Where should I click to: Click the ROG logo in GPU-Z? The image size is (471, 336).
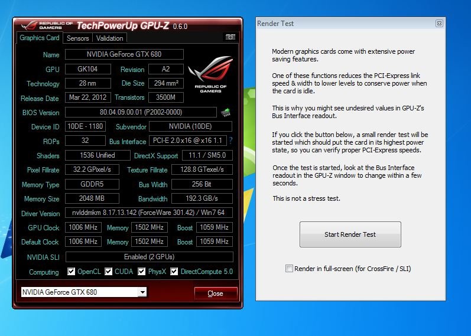[x=210, y=74]
